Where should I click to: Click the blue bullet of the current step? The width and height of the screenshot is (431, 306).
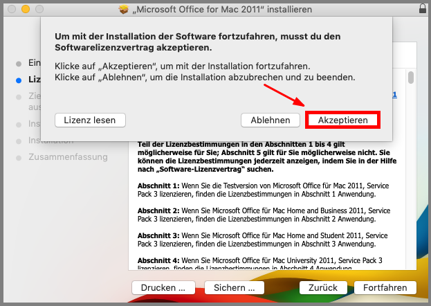pyautogui.click(x=19, y=80)
